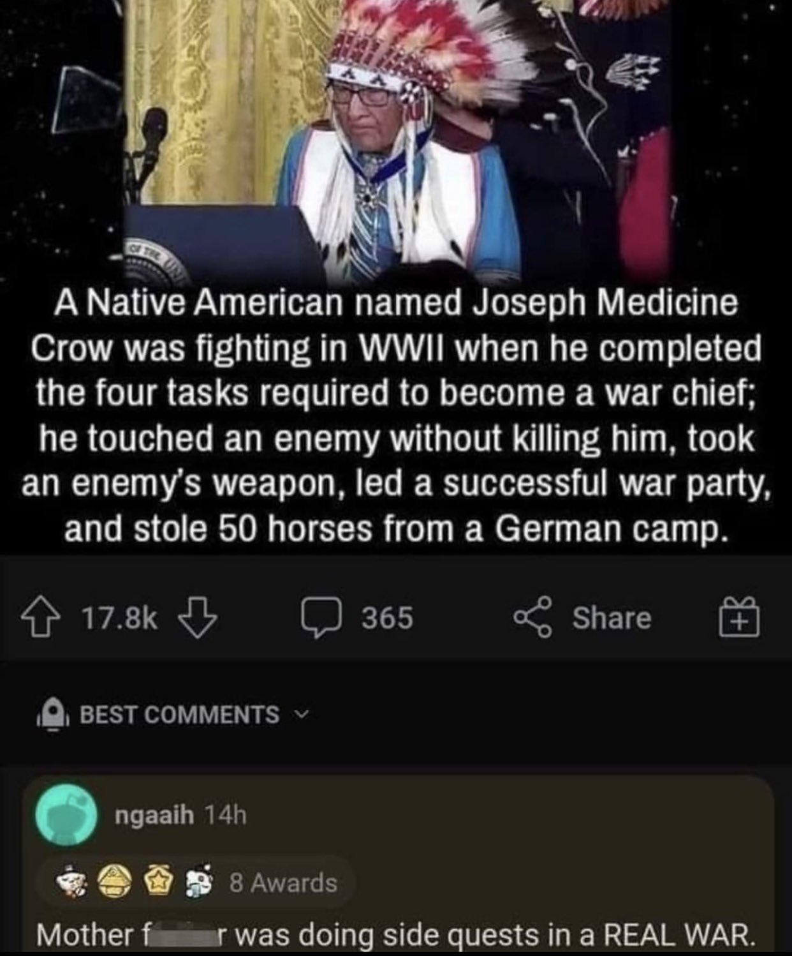View the 8 Awards list
Screen dimensions: 792x956
coord(283,883)
